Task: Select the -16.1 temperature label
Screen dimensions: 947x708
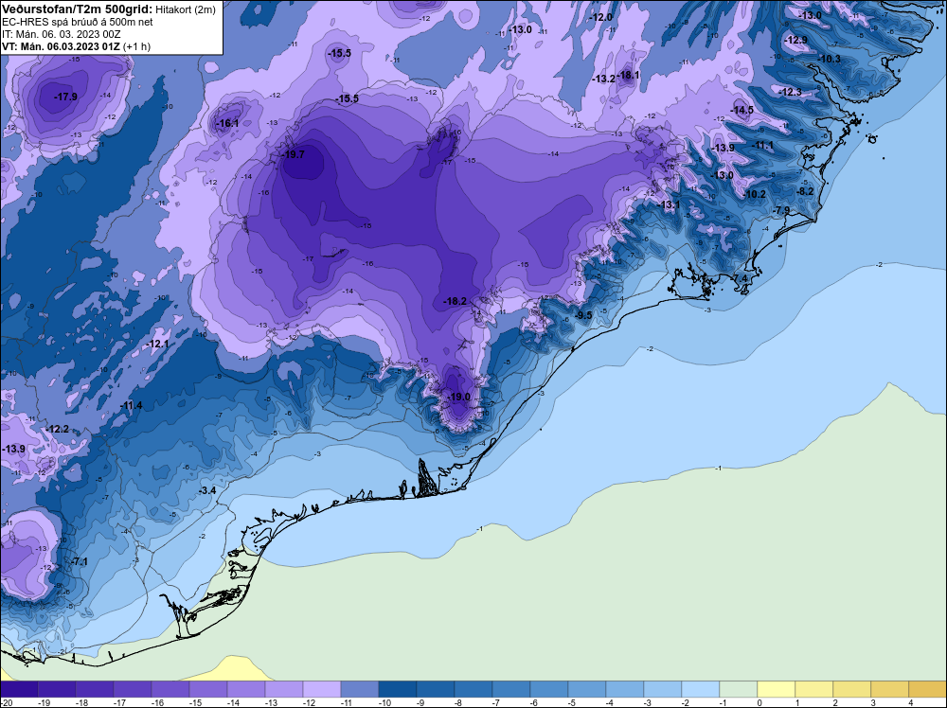Action: tap(227, 123)
